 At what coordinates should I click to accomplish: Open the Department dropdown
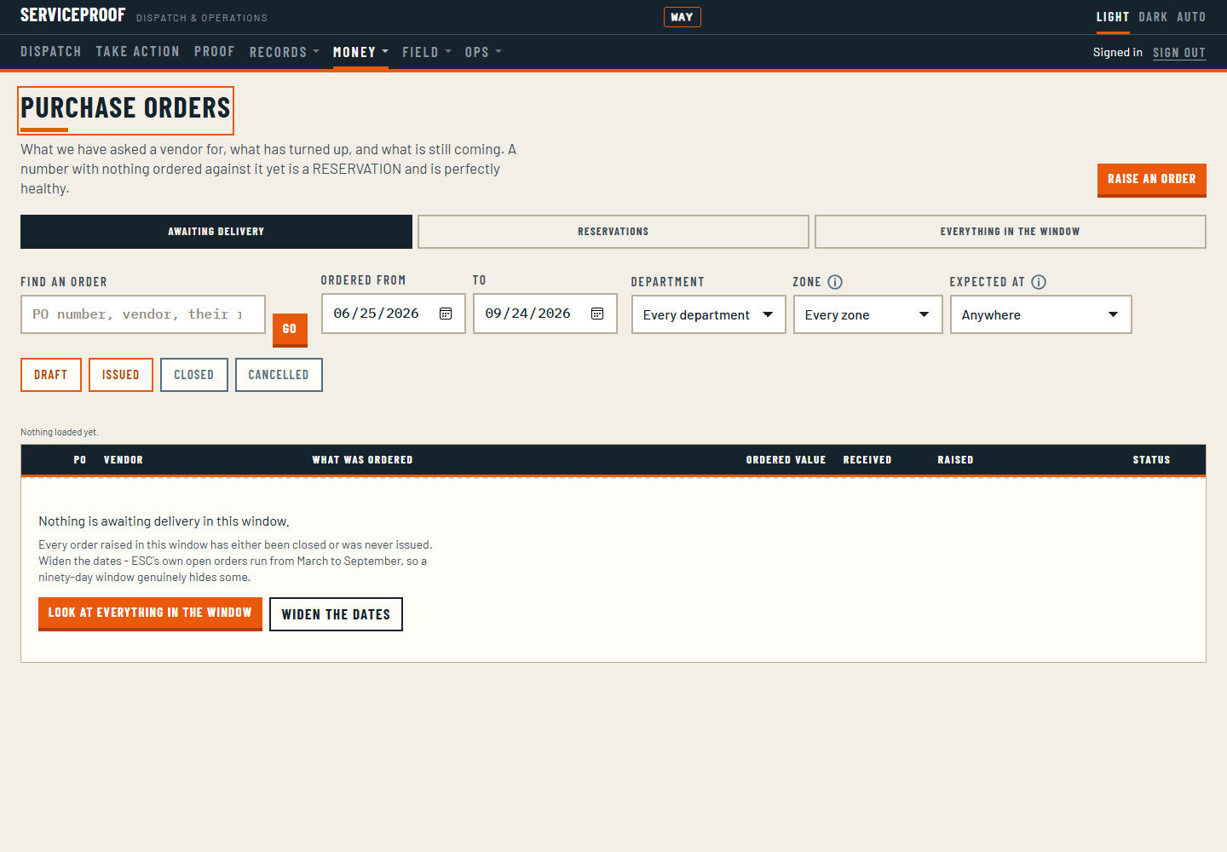click(708, 314)
